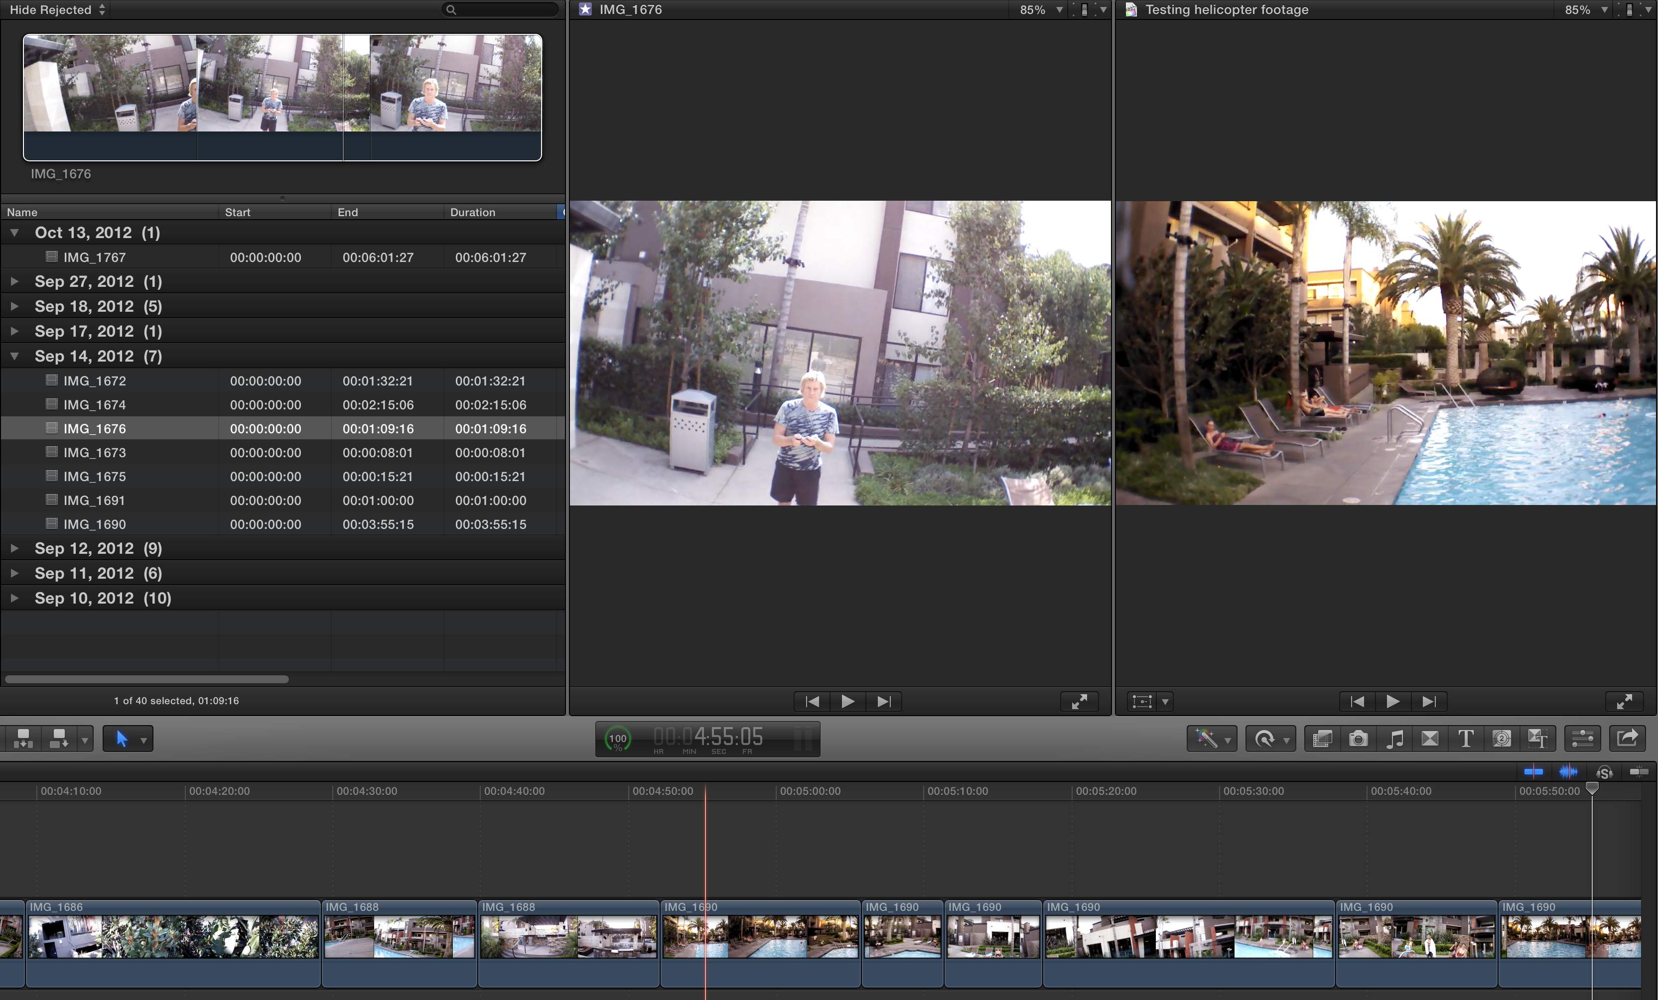Open the Titles Browser
This screenshot has height=1000, width=1658.
(x=1467, y=739)
